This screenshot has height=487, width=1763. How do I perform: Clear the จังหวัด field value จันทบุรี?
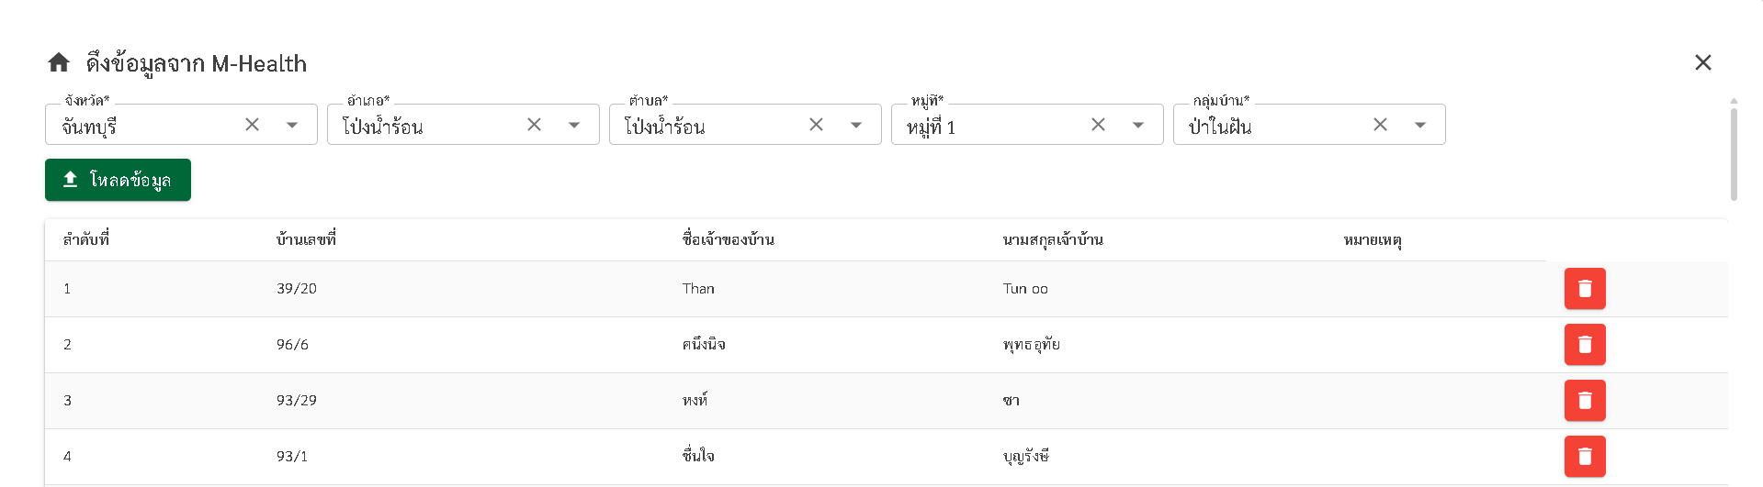[x=252, y=125]
